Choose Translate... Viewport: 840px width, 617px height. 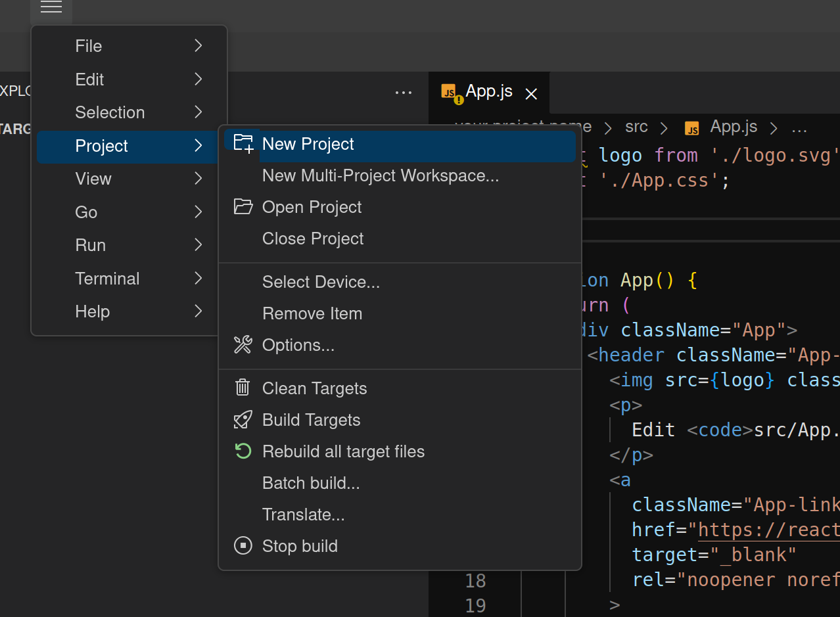pos(400,515)
